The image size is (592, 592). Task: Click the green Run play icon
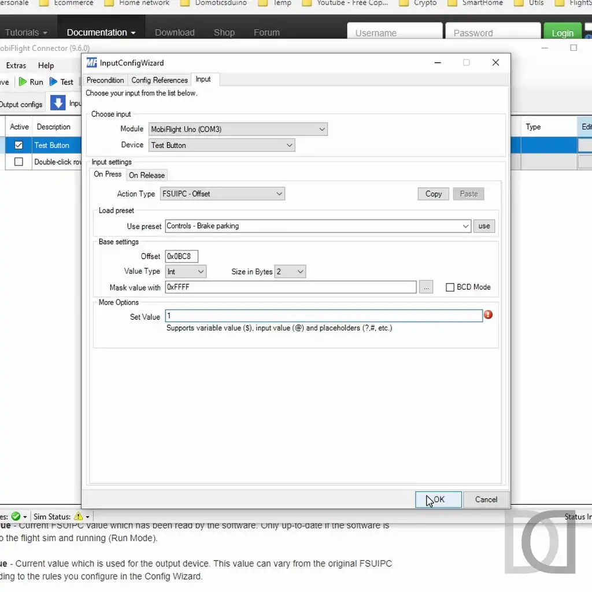[x=23, y=82]
